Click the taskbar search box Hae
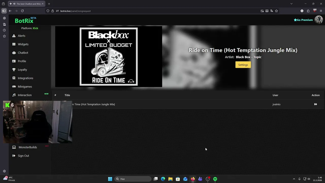The image size is (325, 183). pyautogui.click(x=133, y=179)
